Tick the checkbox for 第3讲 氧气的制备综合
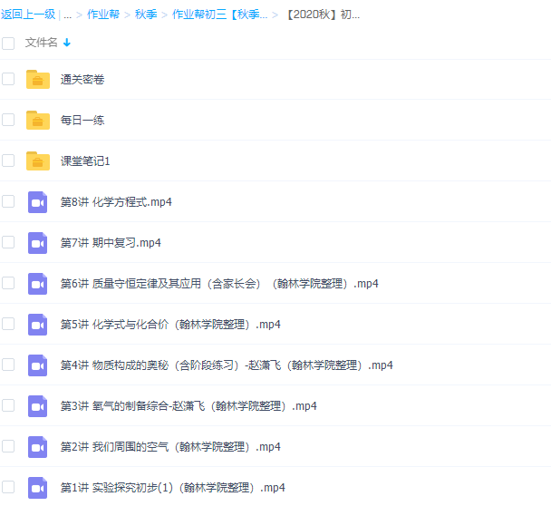 point(8,405)
